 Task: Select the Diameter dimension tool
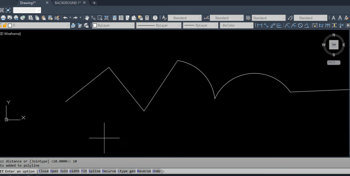(300, 25)
